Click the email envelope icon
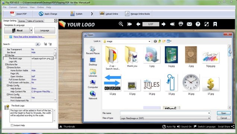The height and width of the screenshot is (134, 237). click(x=189, y=24)
